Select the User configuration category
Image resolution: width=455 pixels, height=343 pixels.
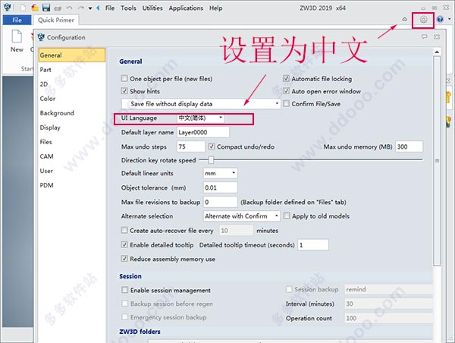click(46, 171)
